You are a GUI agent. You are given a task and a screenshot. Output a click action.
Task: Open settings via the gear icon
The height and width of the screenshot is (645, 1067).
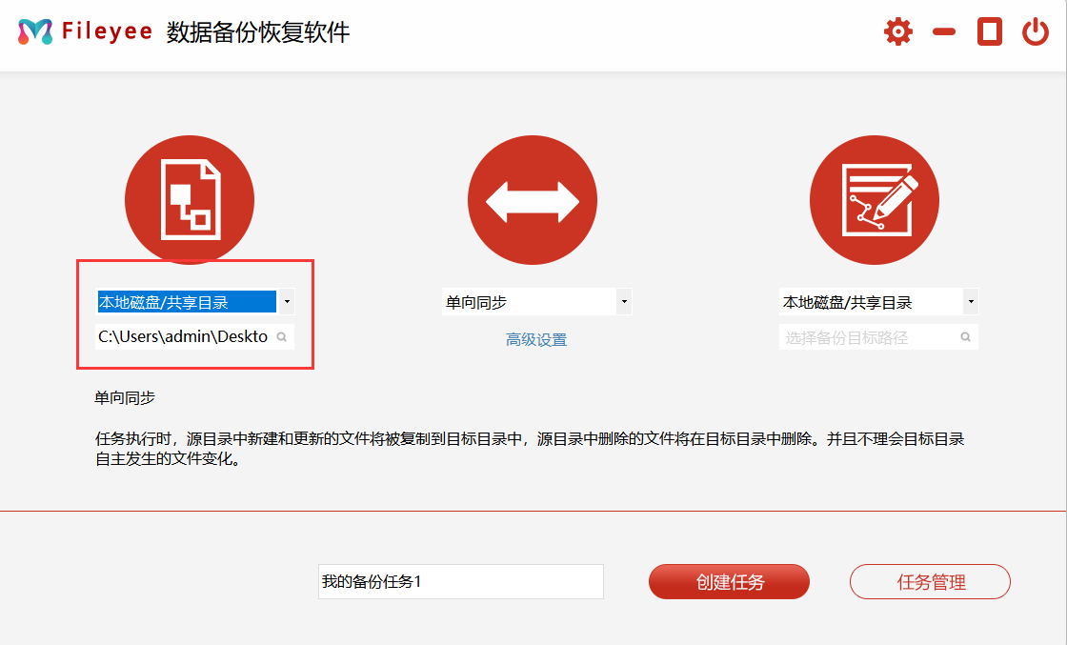[897, 32]
